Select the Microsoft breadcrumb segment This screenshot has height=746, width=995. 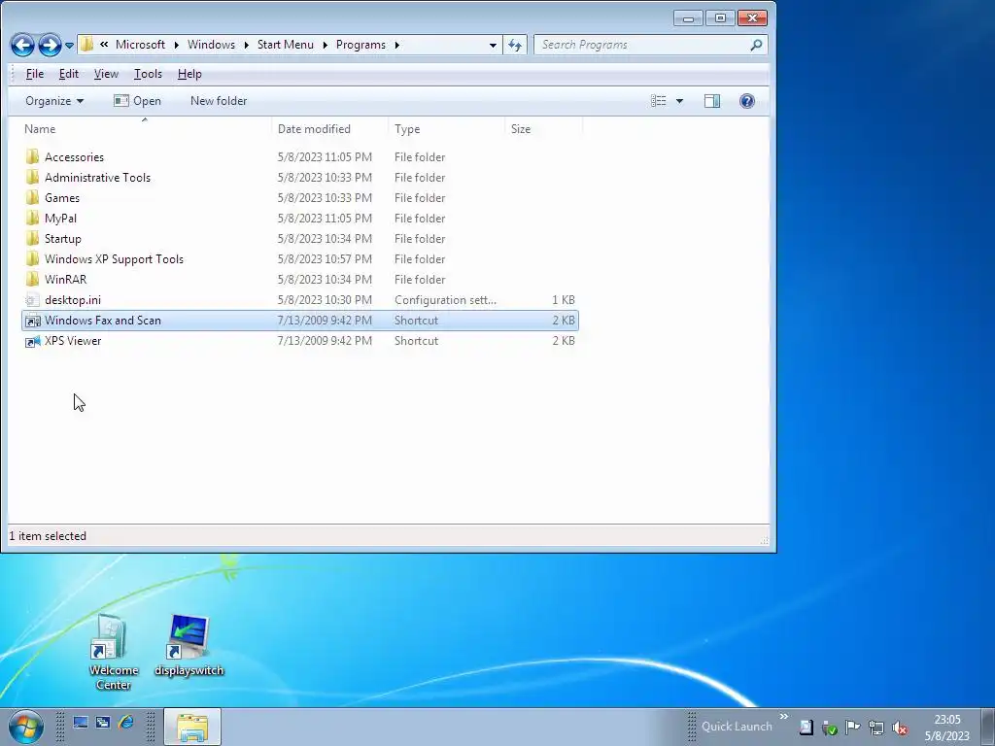click(140, 45)
